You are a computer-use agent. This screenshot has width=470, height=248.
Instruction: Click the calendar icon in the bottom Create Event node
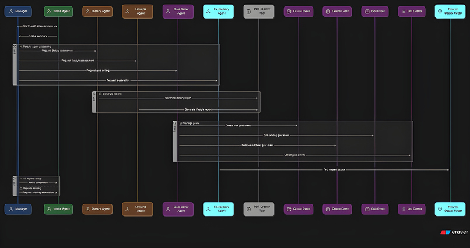[289, 209]
